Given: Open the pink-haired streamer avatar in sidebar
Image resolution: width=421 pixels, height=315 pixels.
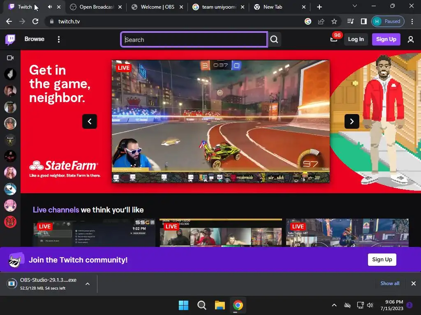Looking at the screenshot, I should pos(10,173).
